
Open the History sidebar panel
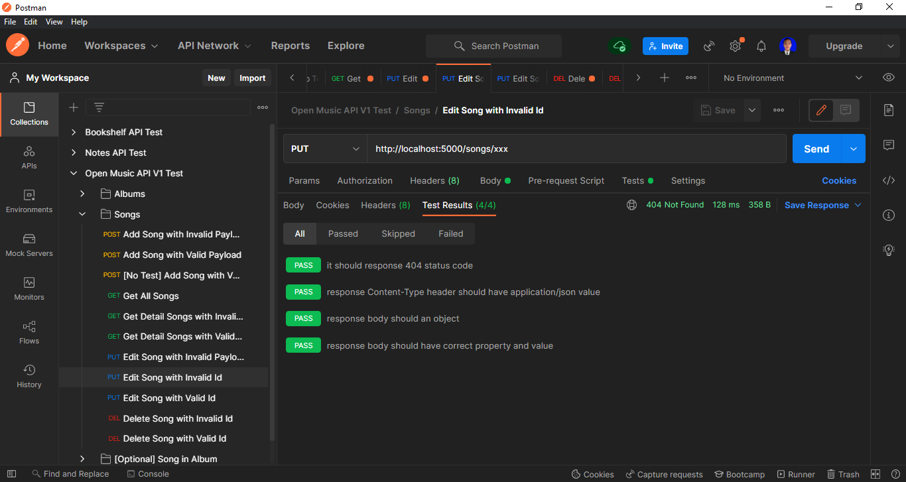29,377
